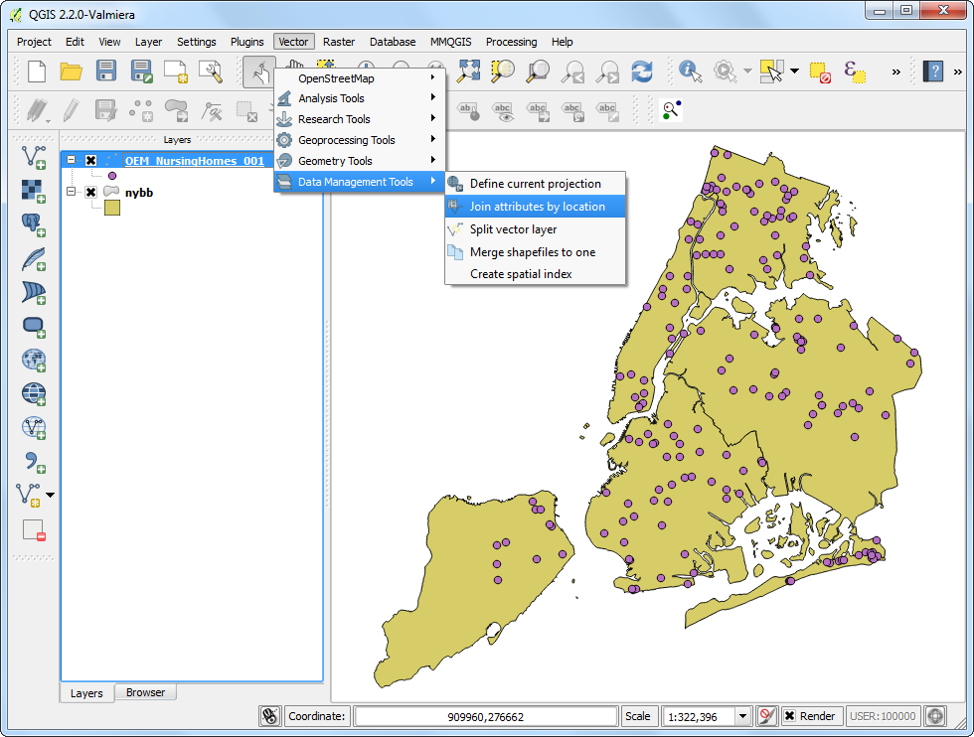
Task: Choose Define current projection
Action: [x=535, y=184]
